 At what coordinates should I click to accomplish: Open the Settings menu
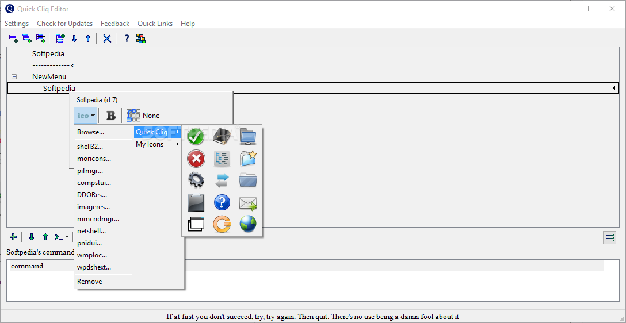click(17, 24)
